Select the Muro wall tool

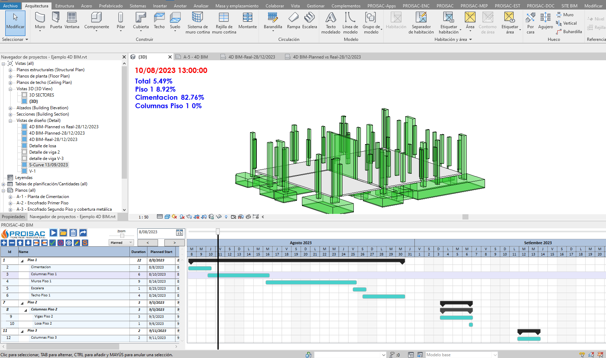40,21
